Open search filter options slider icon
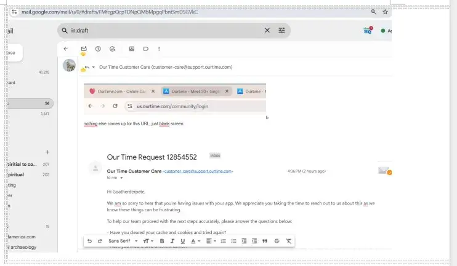 tap(281, 30)
